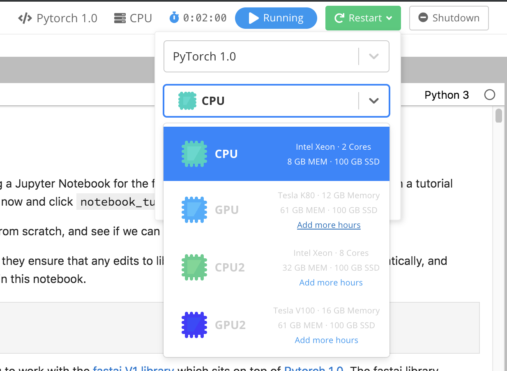Collapse the CPU machine type dropdown

pos(373,101)
